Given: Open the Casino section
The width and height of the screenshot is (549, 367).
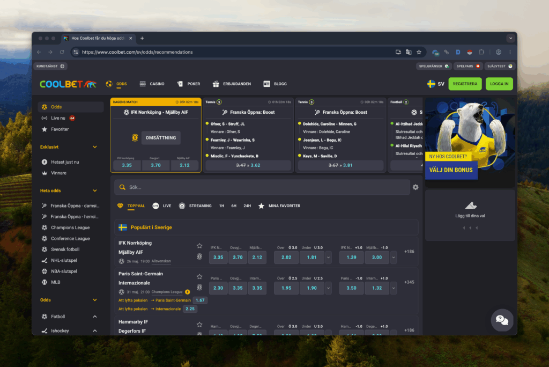Looking at the screenshot, I should click(152, 84).
